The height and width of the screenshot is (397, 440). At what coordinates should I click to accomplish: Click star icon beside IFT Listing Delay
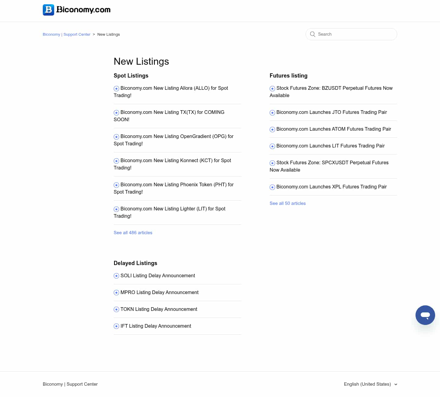point(116,326)
